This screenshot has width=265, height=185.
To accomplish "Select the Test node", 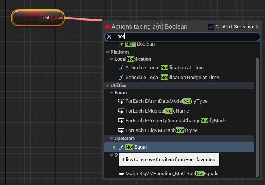I will (38, 18).
